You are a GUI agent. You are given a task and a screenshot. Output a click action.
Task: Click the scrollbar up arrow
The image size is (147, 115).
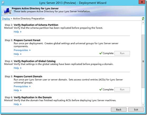pyautogui.click(x=143, y=23)
